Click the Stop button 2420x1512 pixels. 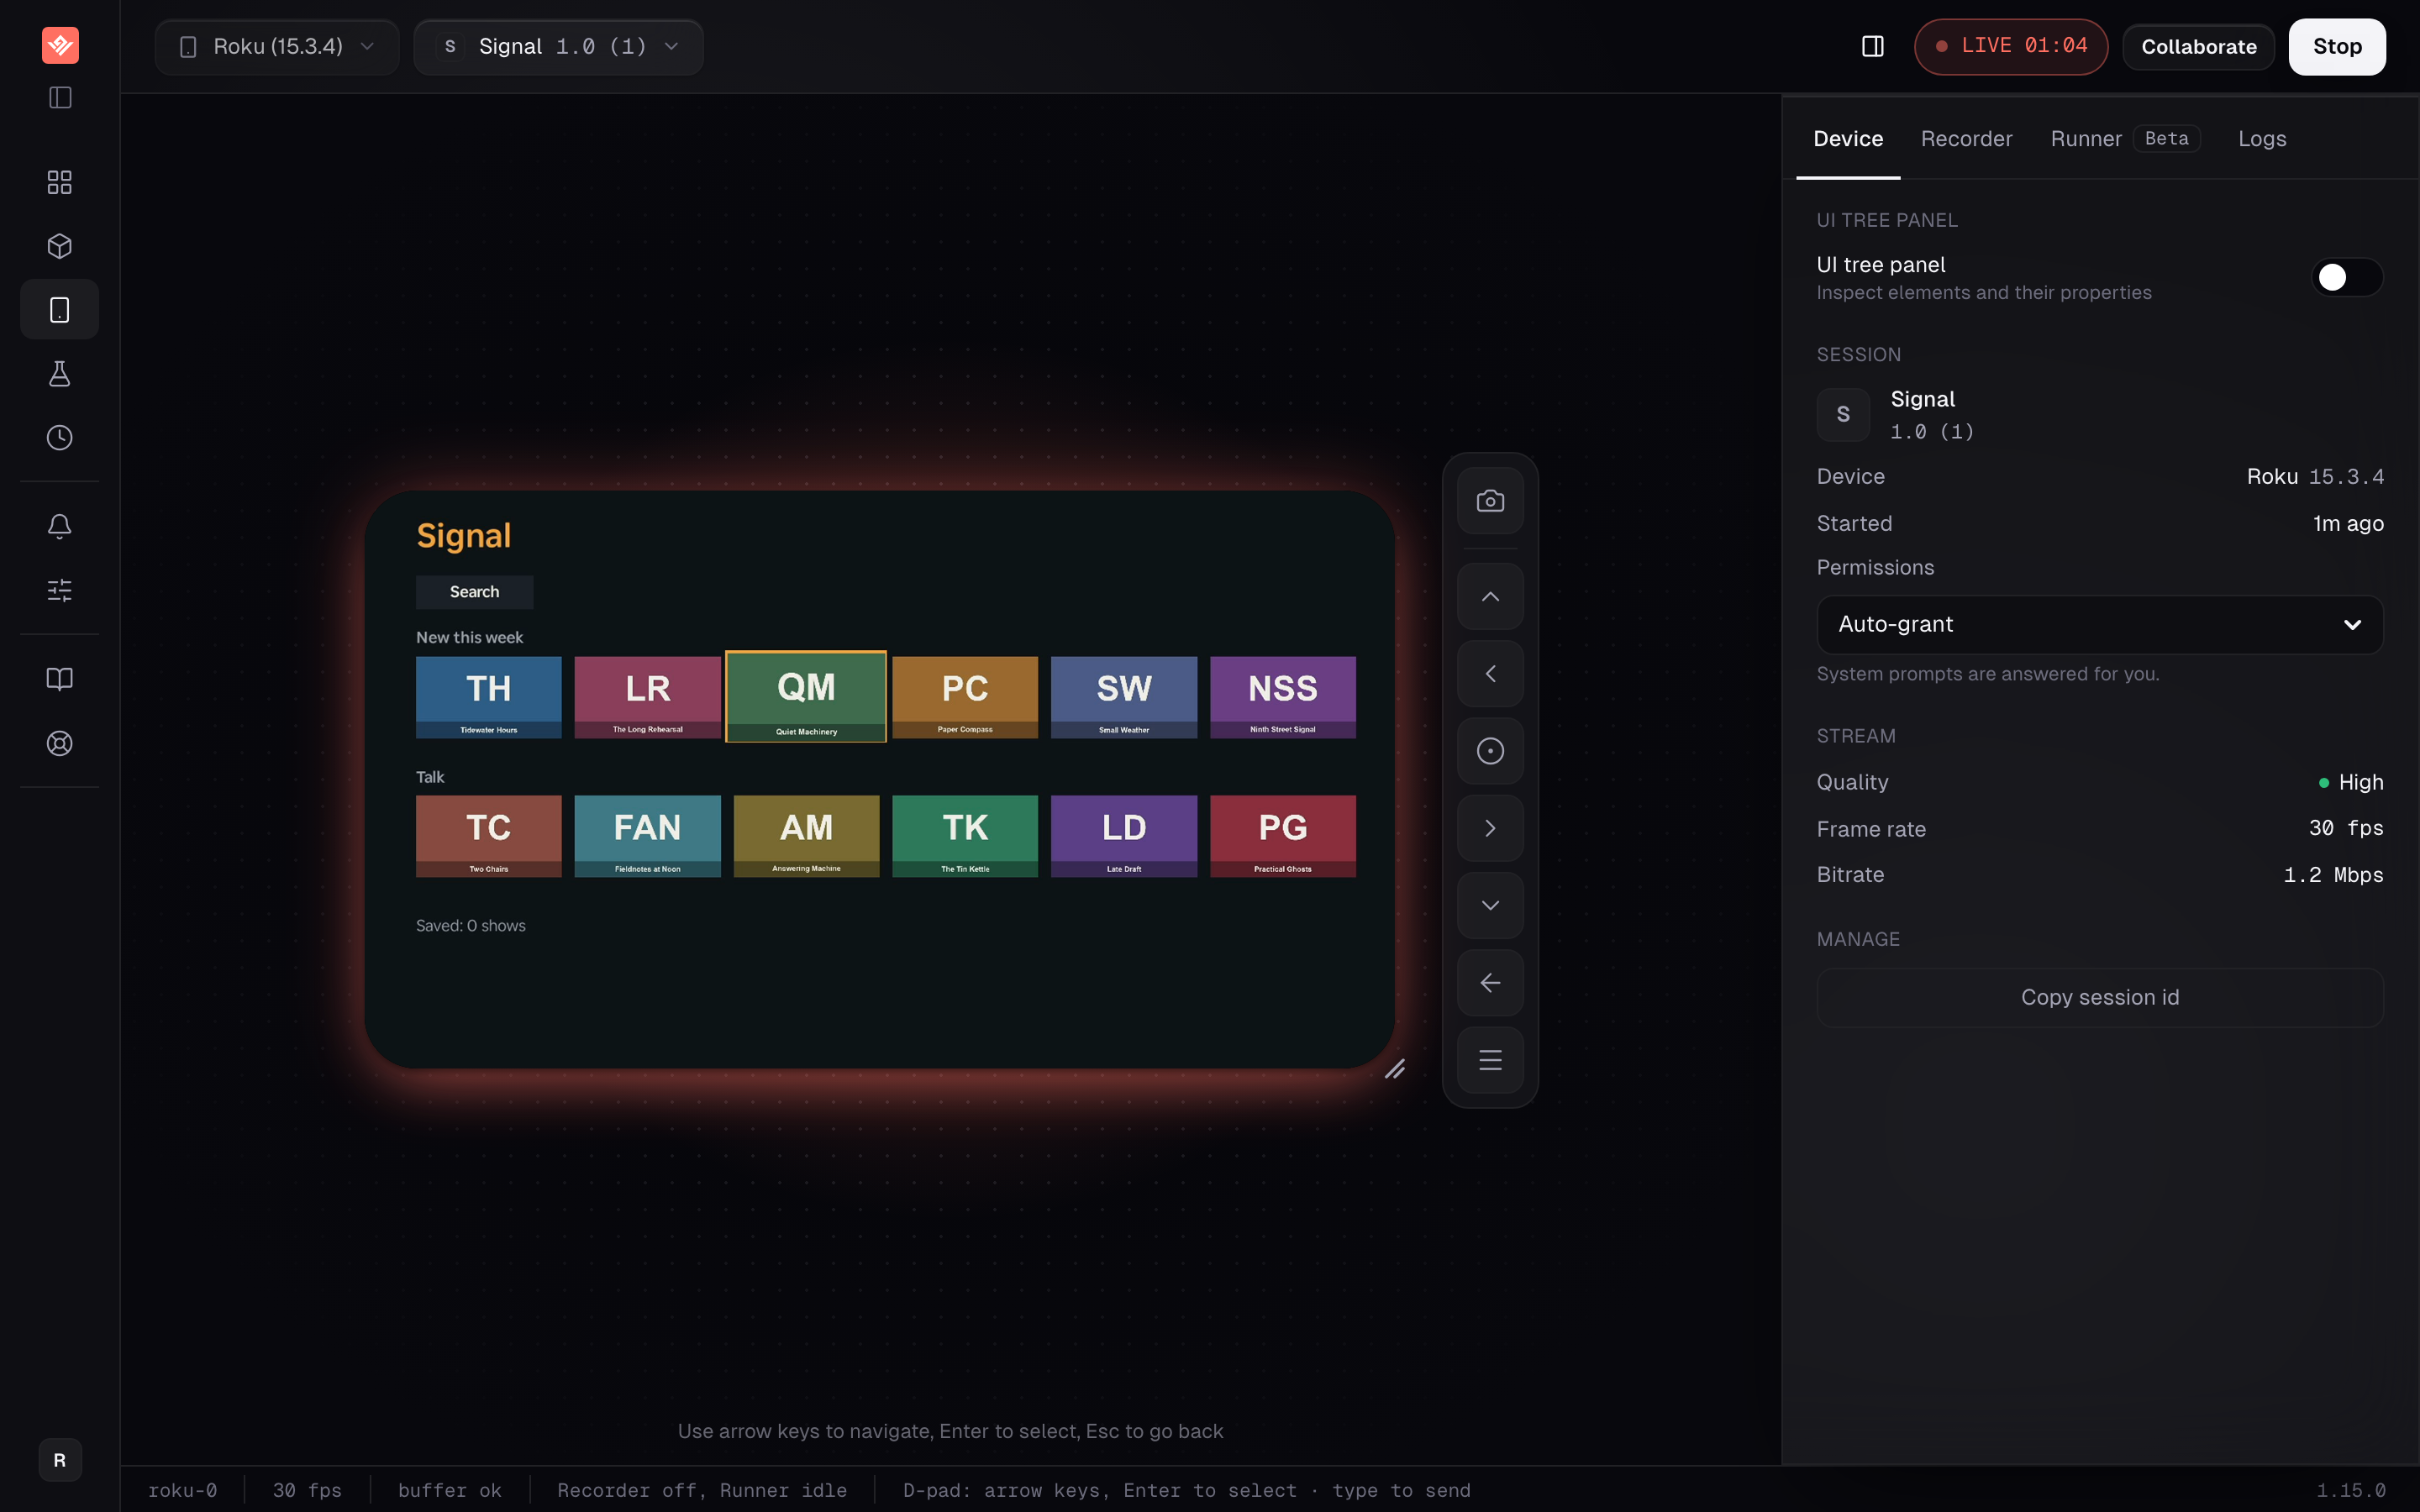(2337, 47)
